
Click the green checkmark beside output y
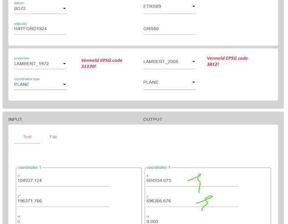click(204, 202)
